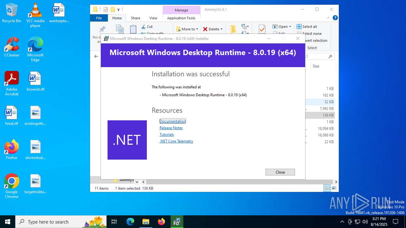
Task: Click the left arrow of file list scrollbar
Action: (143, 182)
